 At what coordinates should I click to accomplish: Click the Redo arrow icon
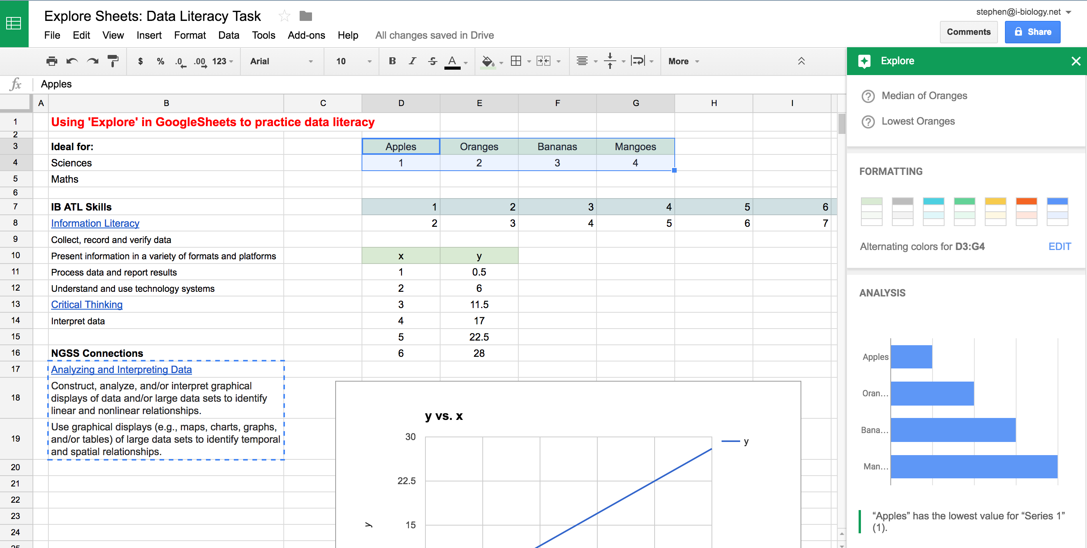[93, 61]
